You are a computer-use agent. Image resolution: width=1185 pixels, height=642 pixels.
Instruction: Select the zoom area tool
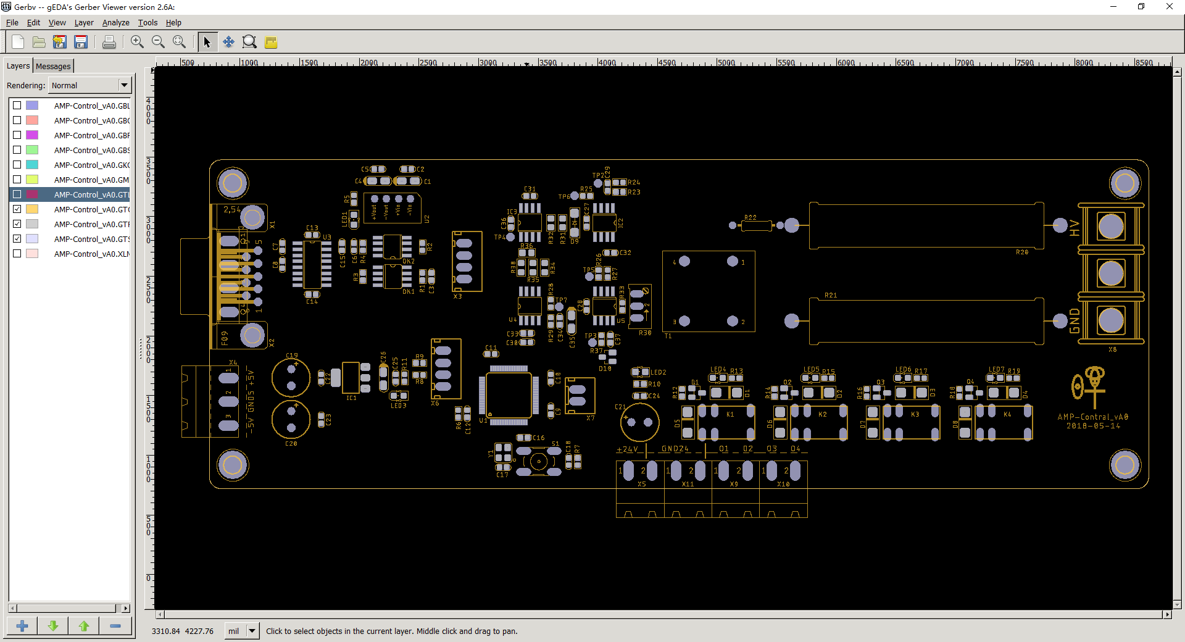[x=249, y=42]
